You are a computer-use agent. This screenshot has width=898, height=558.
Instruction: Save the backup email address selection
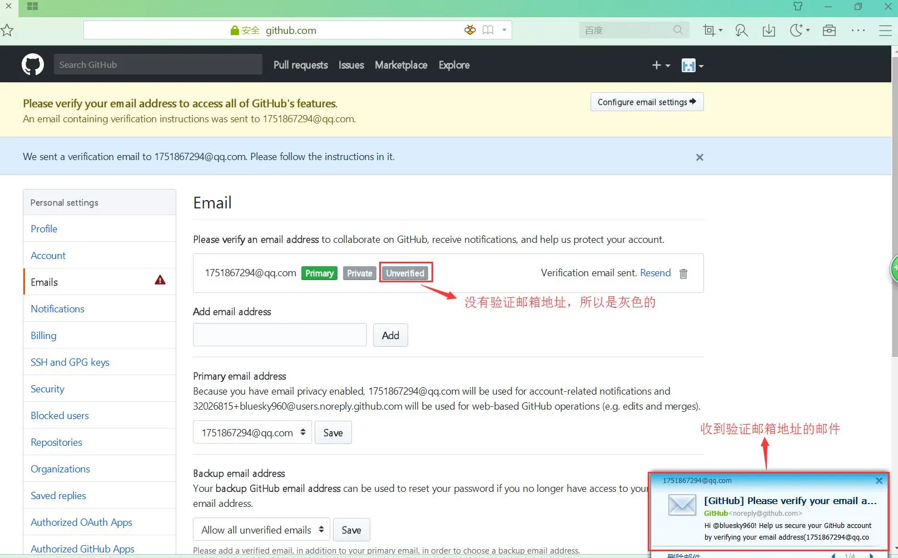coord(351,530)
